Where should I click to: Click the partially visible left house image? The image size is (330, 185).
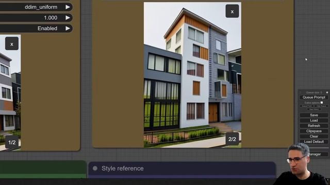point(10,92)
